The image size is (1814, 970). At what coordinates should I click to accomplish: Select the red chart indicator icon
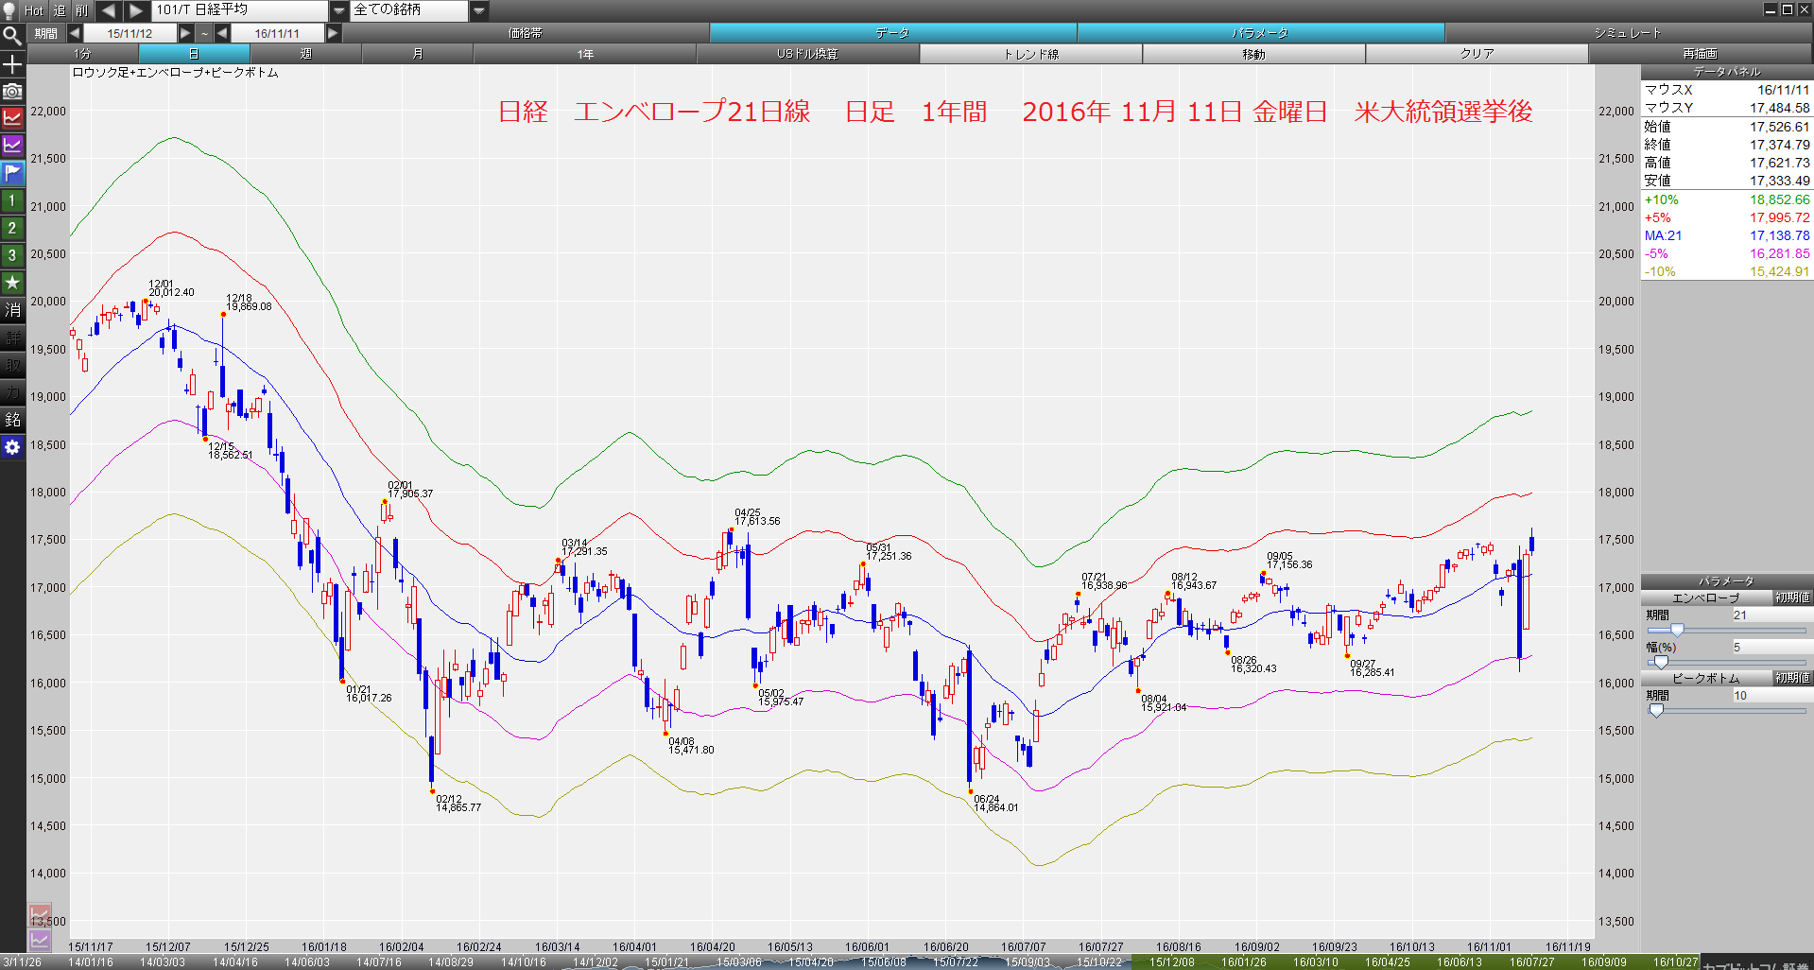[12, 118]
